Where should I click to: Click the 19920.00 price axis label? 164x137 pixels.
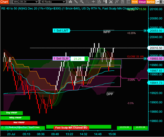(156, 93)
